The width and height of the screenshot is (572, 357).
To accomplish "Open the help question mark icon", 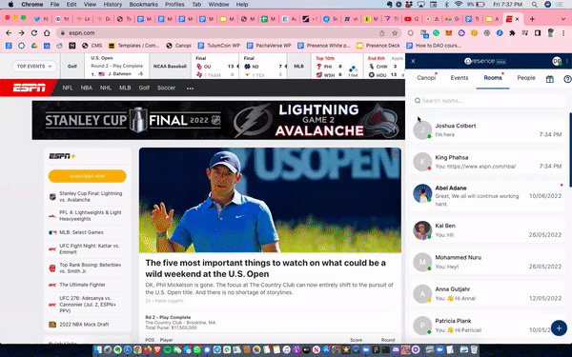I will click(x=567, y=79).
